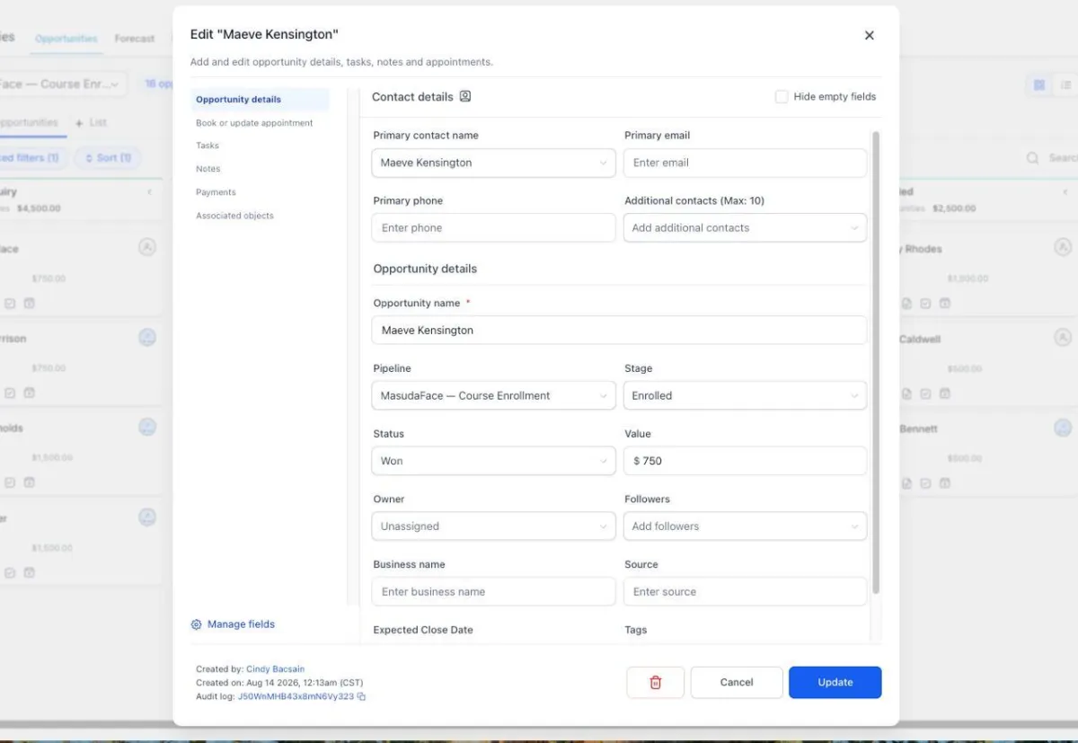Open Manage fields link

click(x=241, y=624)
